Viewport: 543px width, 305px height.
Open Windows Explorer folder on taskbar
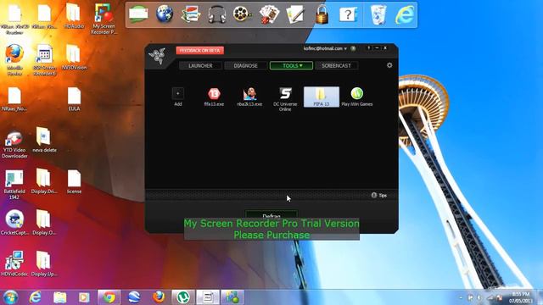point(60,297)
